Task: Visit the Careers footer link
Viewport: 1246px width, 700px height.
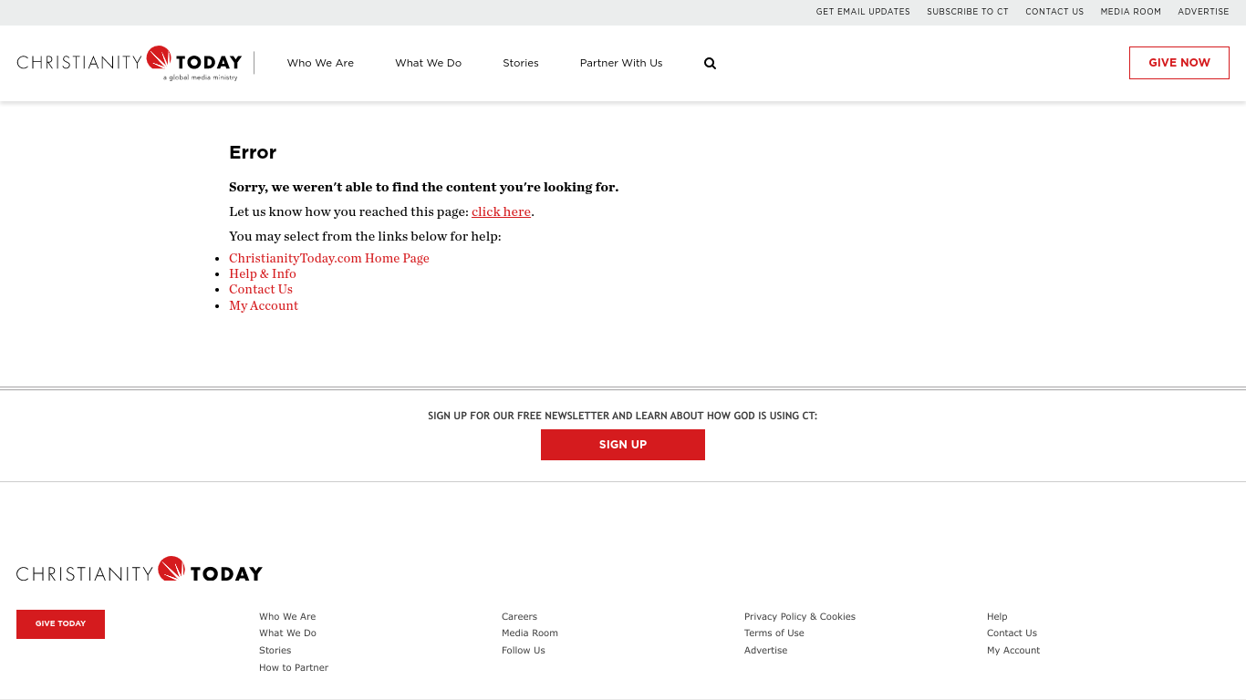Action: 519,617
